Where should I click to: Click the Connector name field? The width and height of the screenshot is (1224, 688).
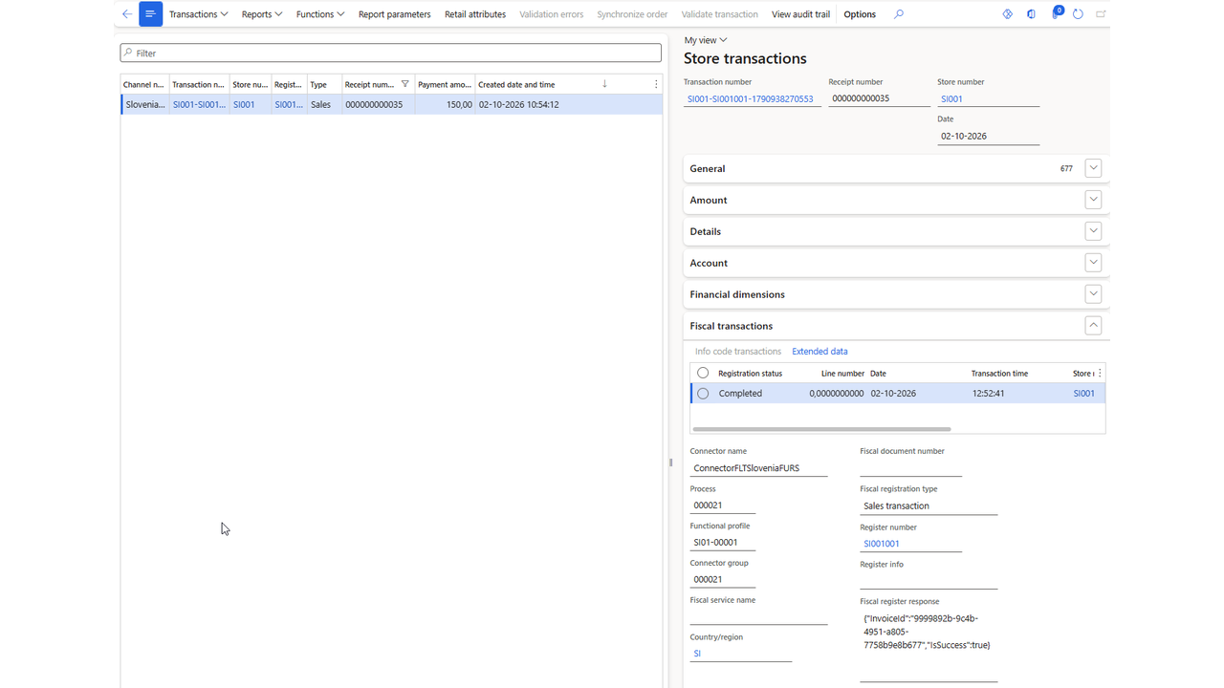[x=758, y=468]
